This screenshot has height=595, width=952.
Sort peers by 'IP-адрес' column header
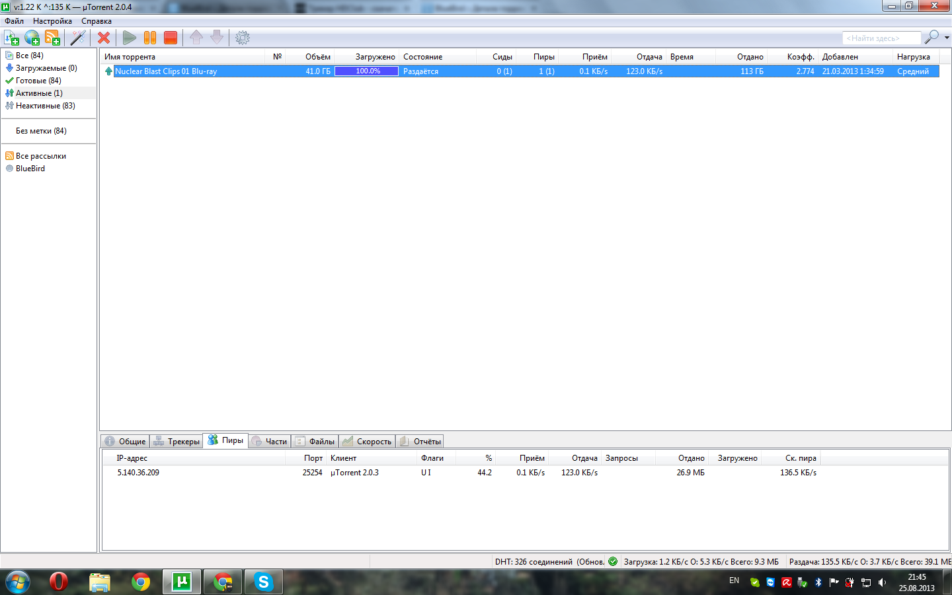coord(194,458)
